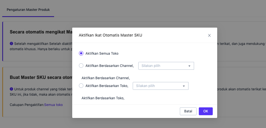Select Aktifkan Berdasarkan Channel radio option

pos(81,66)
